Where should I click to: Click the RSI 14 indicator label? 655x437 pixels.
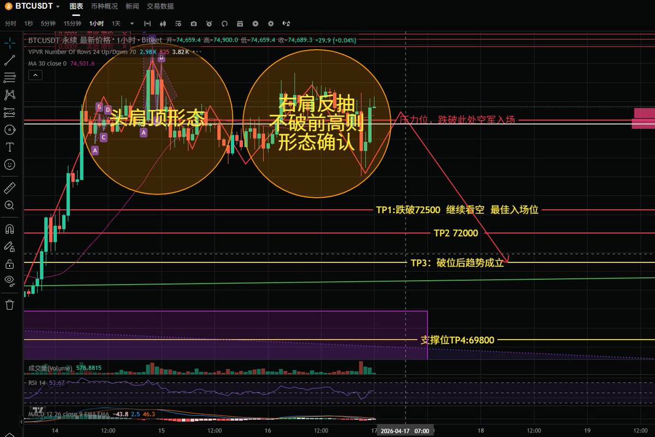(x=37, y=382)
